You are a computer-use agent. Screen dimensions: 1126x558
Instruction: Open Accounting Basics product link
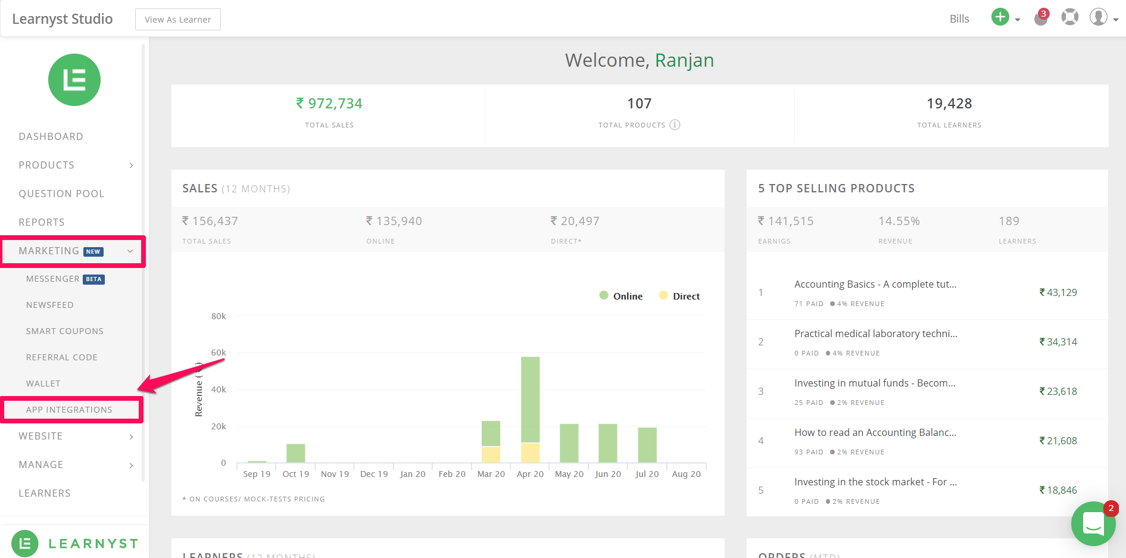pos(875,284)
